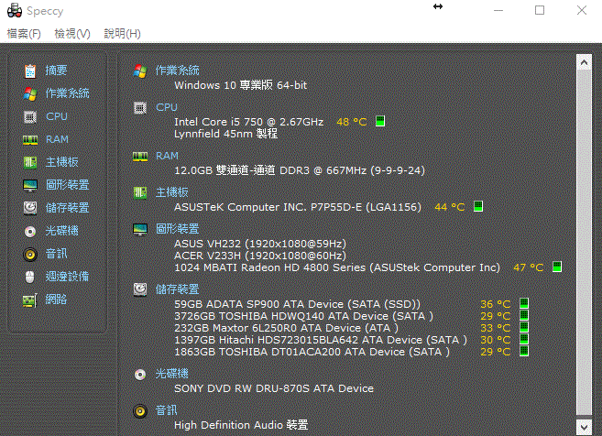Screen dimensions: 602x436
Task: Click 'ASUS VH232 (1920x1080@59Hz)' line
Action: pos(260,244)
